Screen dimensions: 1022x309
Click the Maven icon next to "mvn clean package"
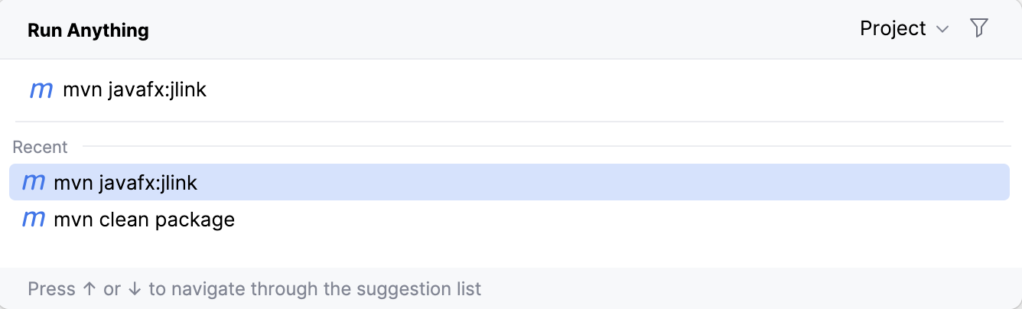[x=34, y=220]
